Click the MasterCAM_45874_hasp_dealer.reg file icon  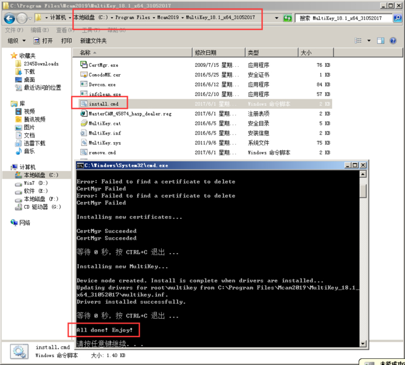pos(84,114)
